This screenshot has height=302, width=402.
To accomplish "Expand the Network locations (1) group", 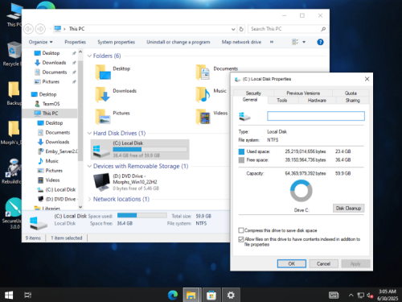I will [89, 199].
